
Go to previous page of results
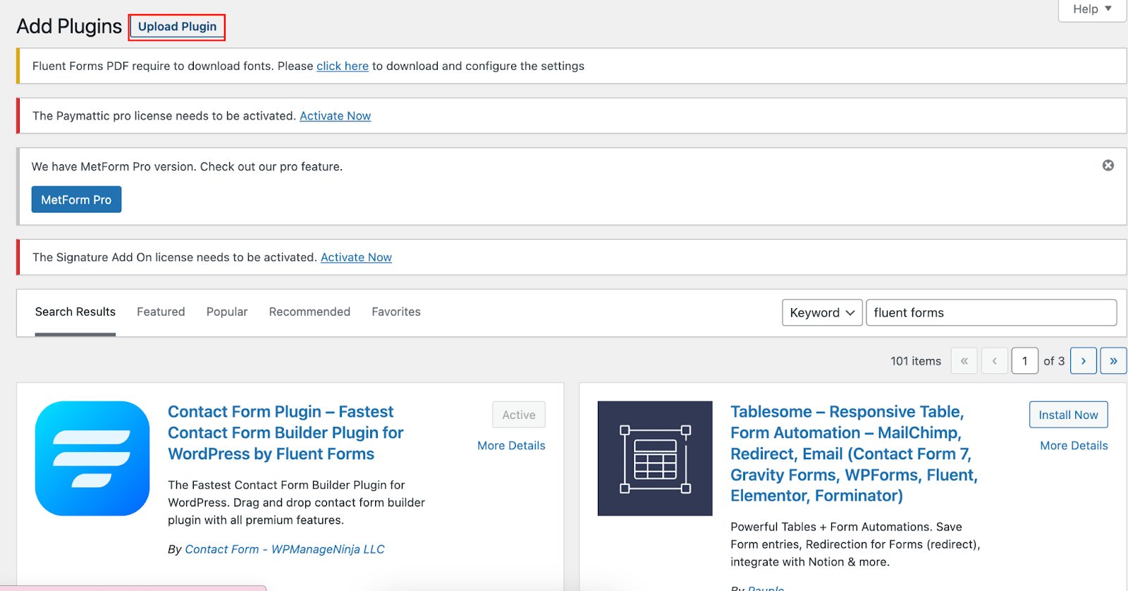coord(994,360)
